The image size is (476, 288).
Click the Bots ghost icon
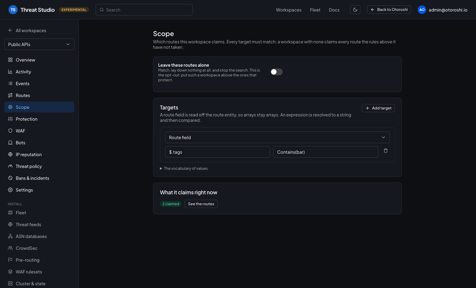(x=10, y=142)
